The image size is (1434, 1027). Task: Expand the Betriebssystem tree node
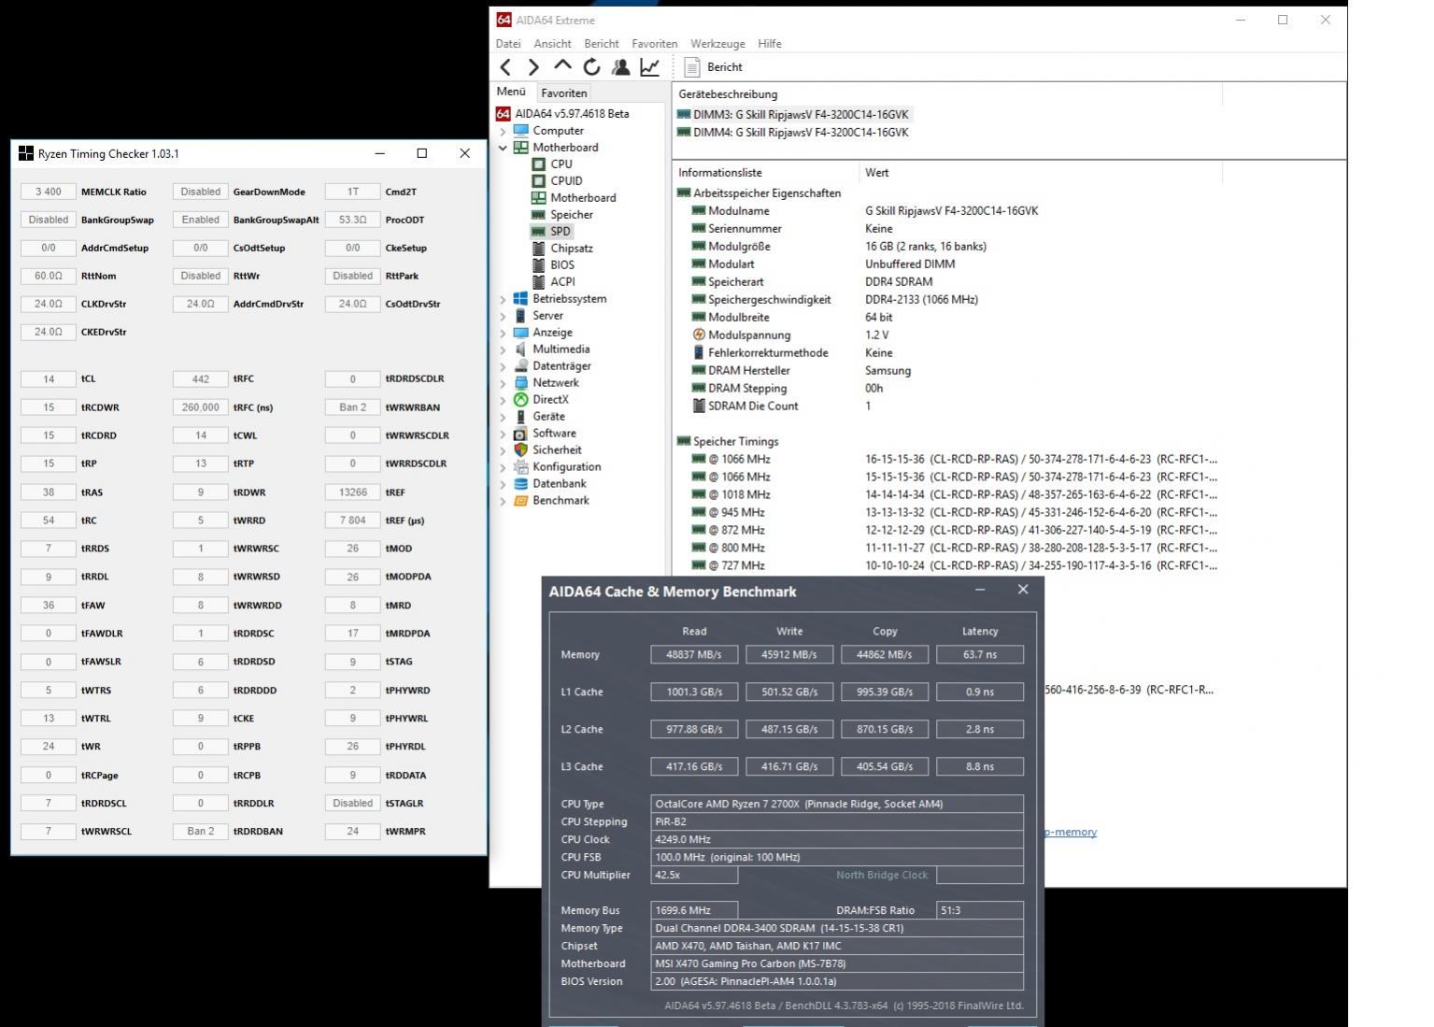(503, 299)
